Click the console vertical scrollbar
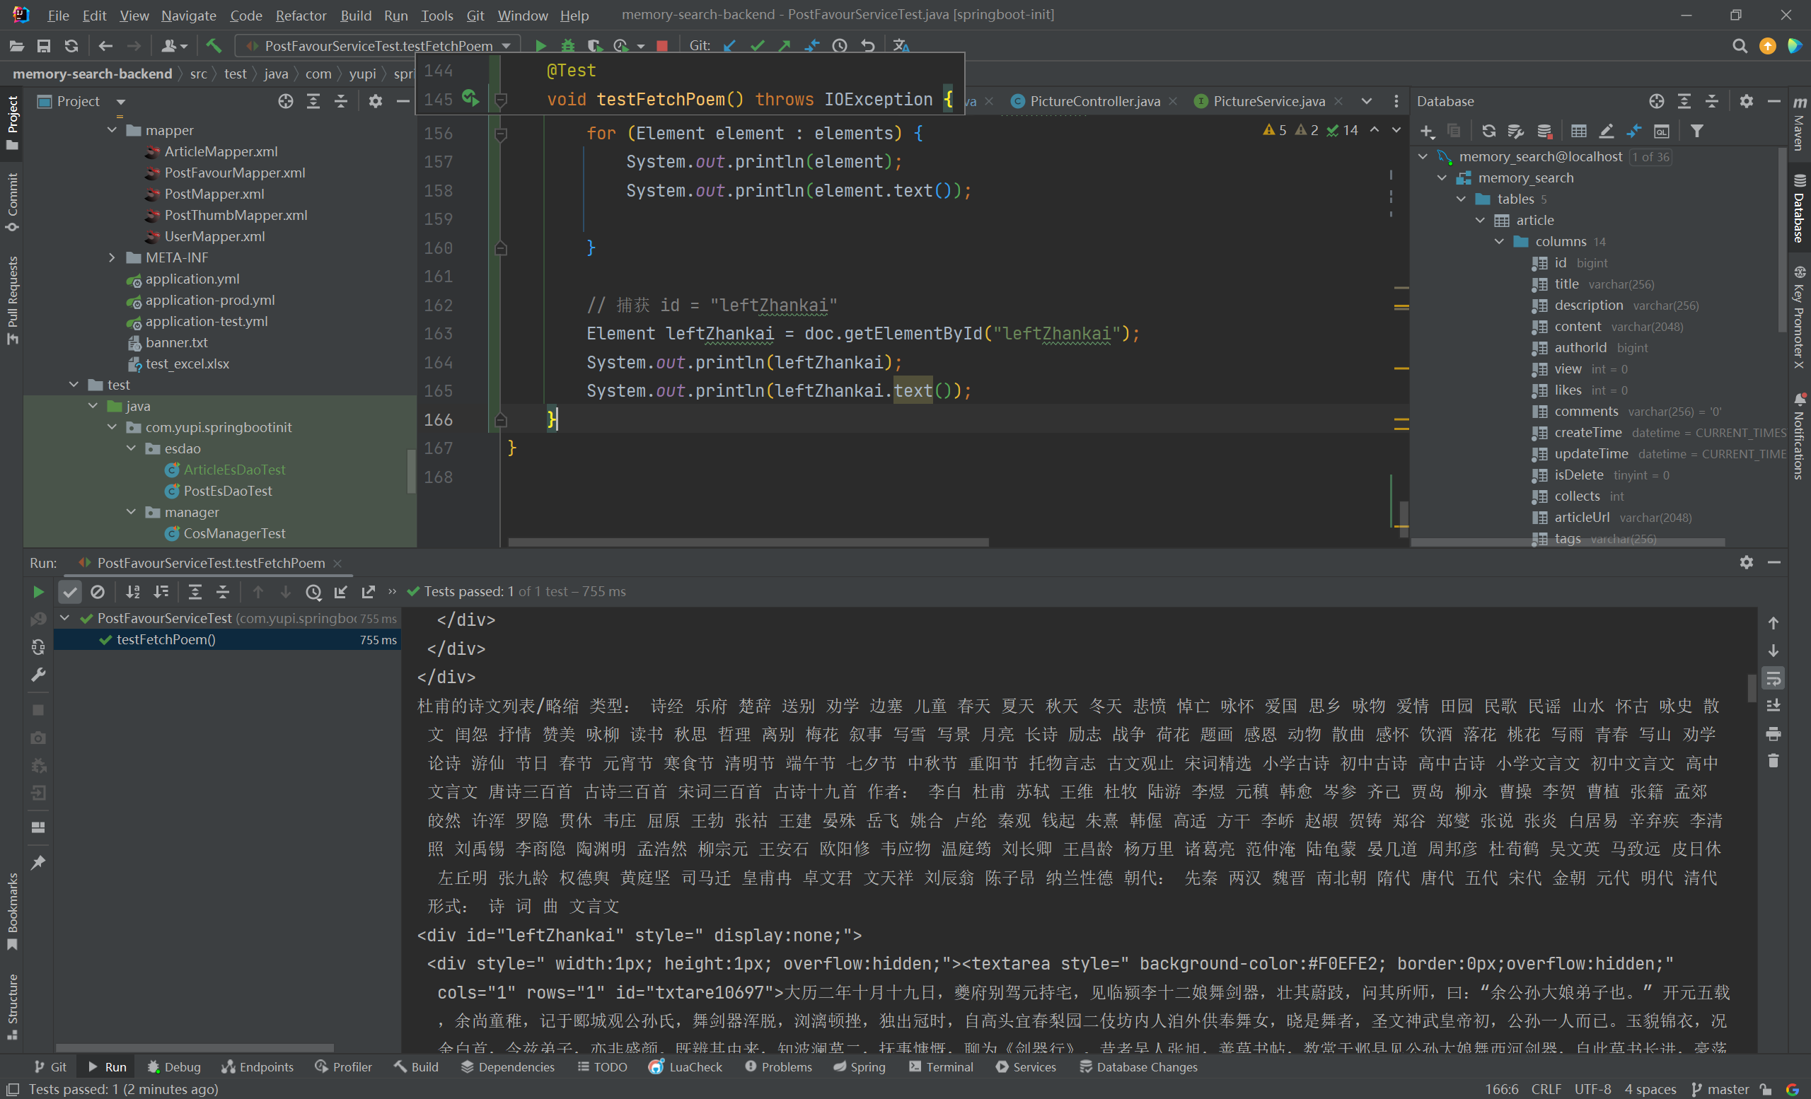The width and height of the screenshot is (1811, 1099). [1752, 687]
